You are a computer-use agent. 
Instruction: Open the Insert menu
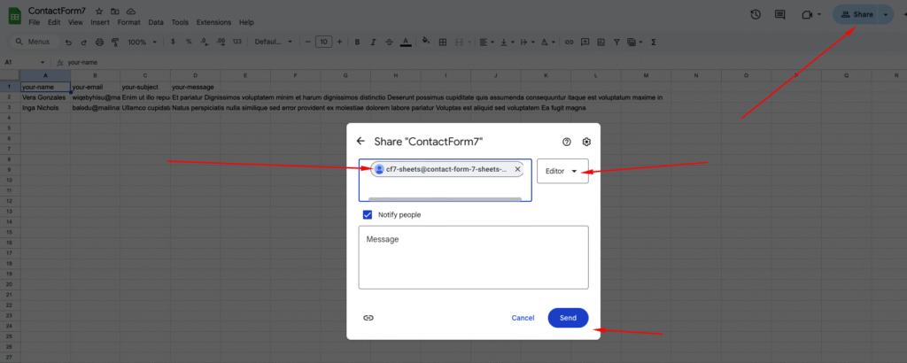click(x=100, y=22)
